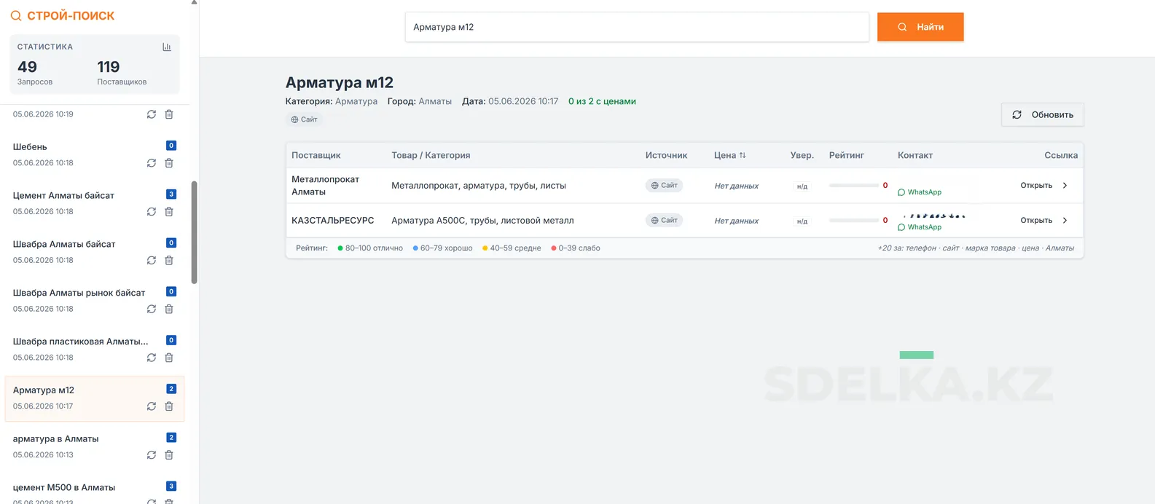
Task: Delete the арматура в Алматы query
Action: click(x=169, y=455)
